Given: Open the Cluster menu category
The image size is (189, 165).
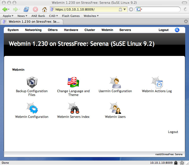Looking at the screenshot, I should 90,30.
